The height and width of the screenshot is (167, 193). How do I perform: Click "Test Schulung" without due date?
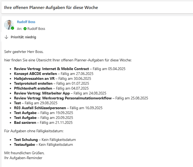(26, 140)
